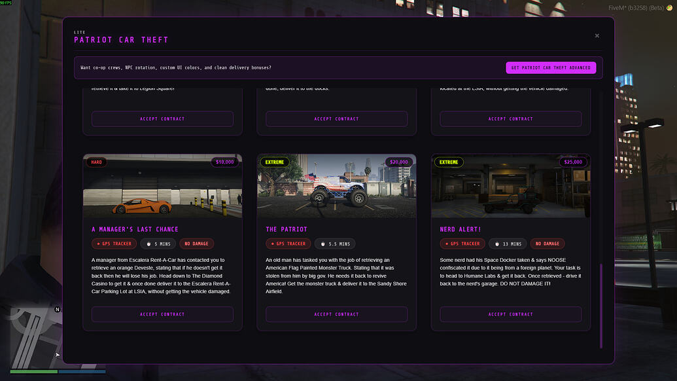677x381 pixels.
Task: Click the blue armor bar under minimap
Action: [x=82, y=371]
